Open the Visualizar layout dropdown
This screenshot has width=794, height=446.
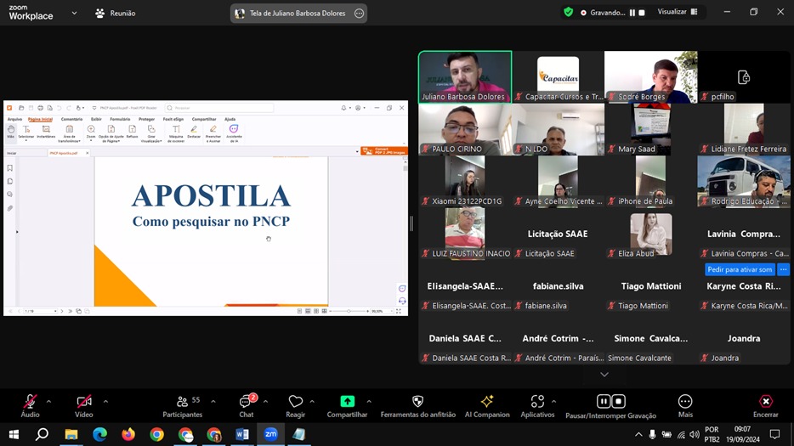point(677,13)
